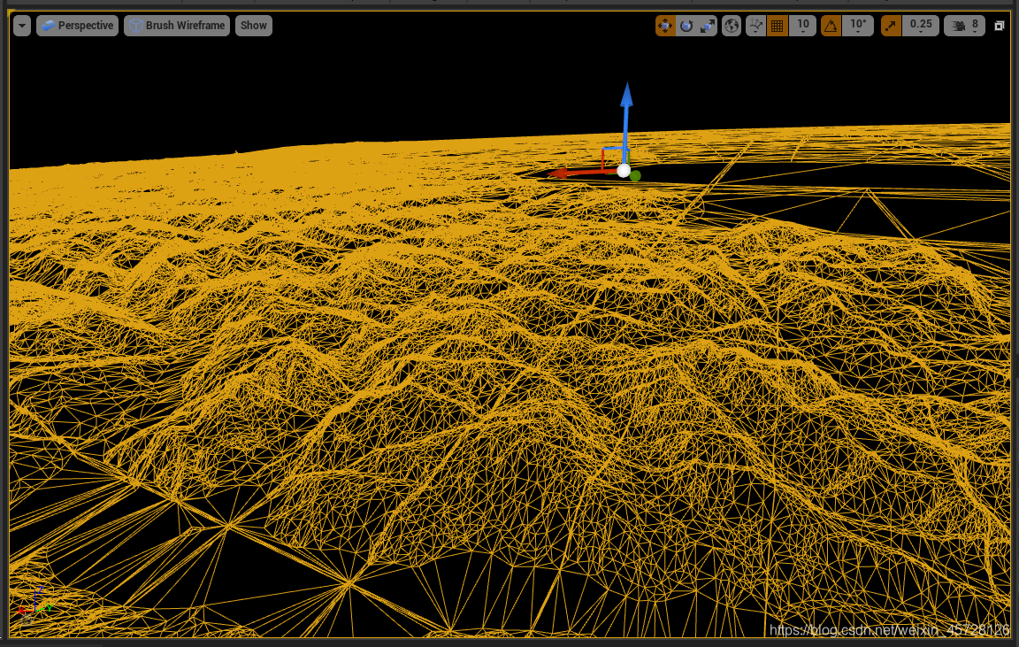Image resolution: width=1019 pixels, height=647 pixels.
Task: Toggle rotation angle snapping
Action: [x=831, y=26]
